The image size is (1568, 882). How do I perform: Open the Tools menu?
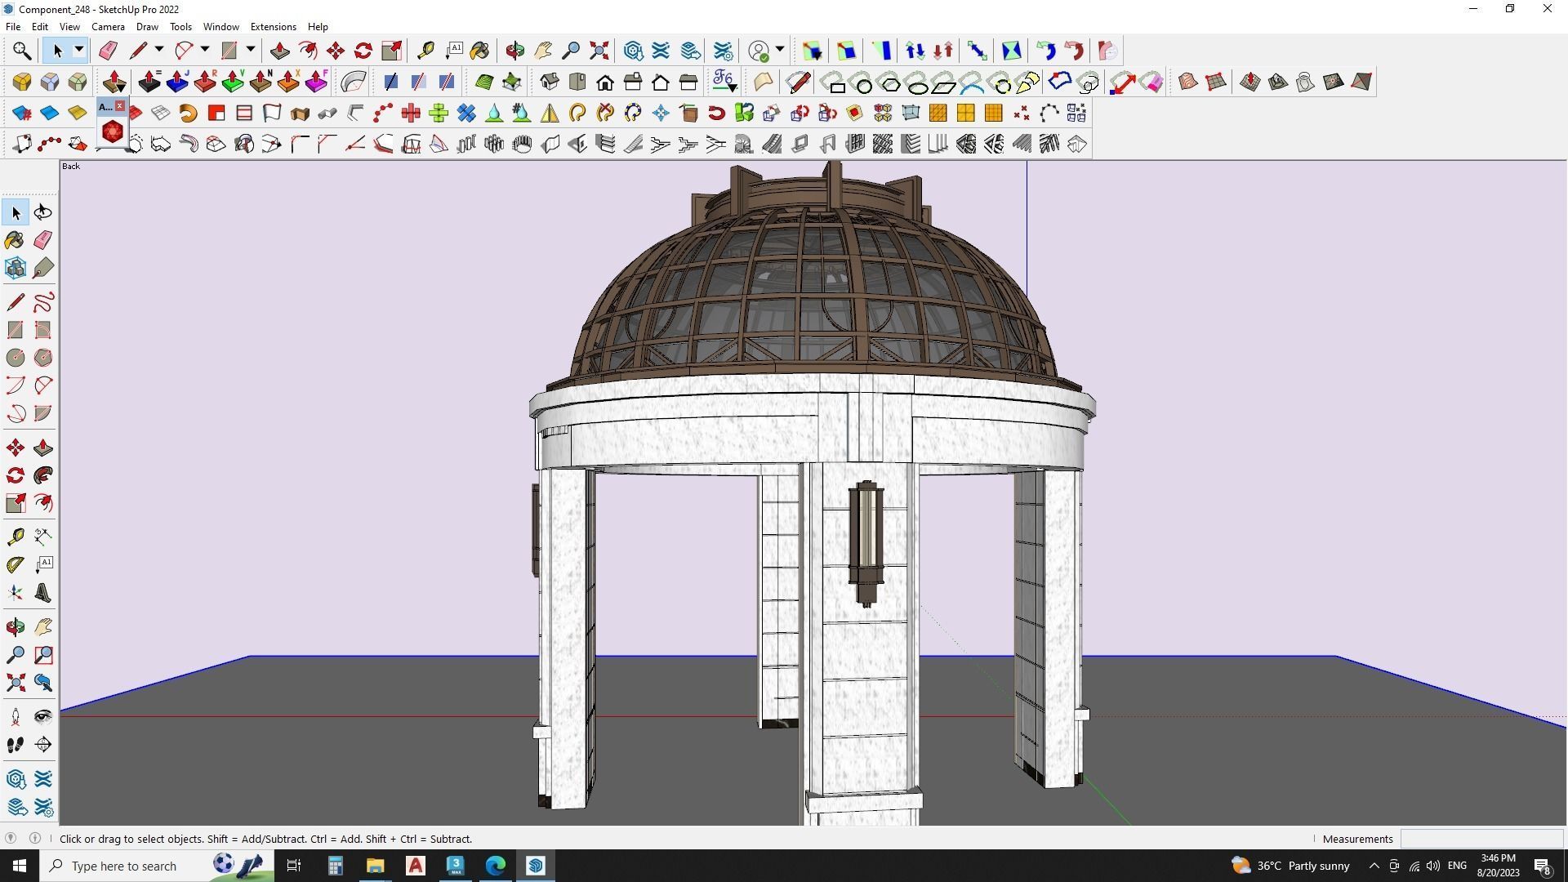[x=180, y=27]
